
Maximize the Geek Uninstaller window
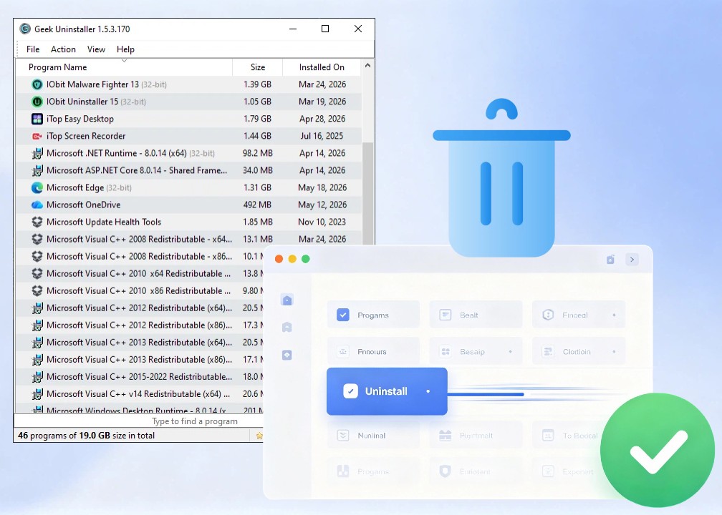click(x=325, y=29)
